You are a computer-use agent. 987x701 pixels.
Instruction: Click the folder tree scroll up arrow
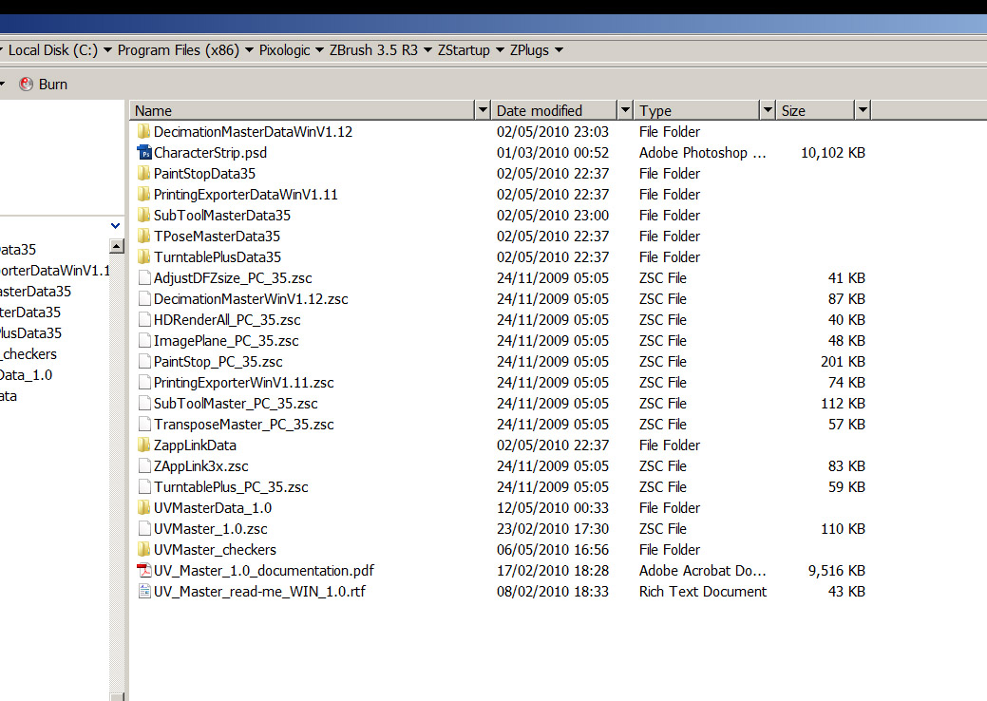click(117, 246)
